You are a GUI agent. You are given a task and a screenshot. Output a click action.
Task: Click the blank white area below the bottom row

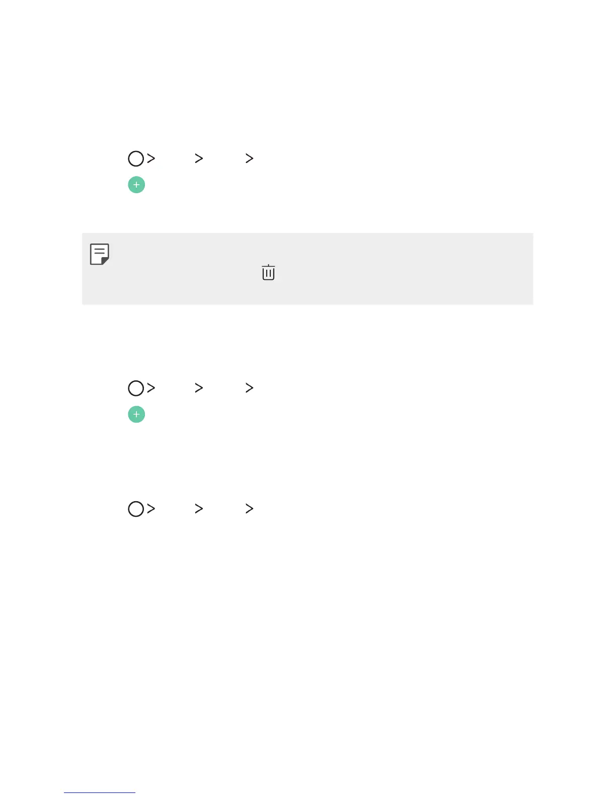tap(307, 629)
